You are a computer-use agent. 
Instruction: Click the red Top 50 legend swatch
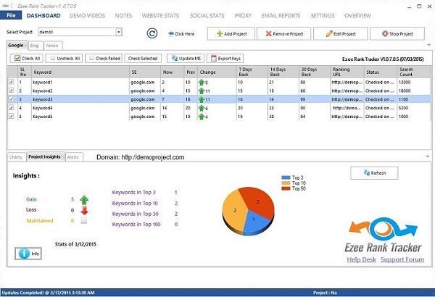tap(286, 188)
